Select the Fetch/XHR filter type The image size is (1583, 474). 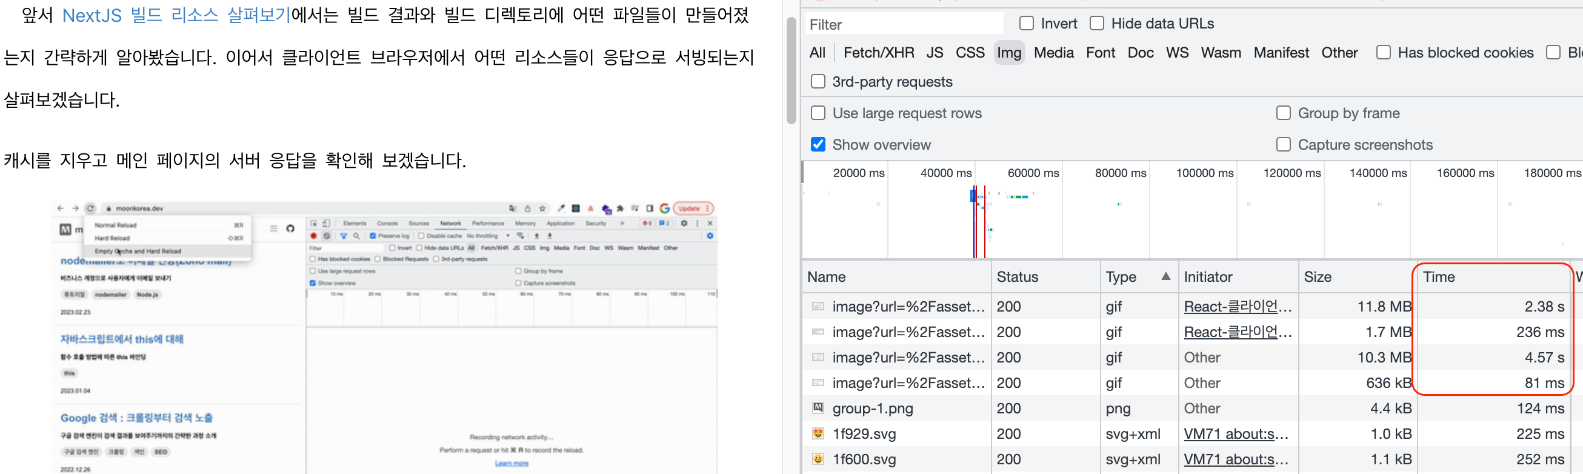[879, 53]
